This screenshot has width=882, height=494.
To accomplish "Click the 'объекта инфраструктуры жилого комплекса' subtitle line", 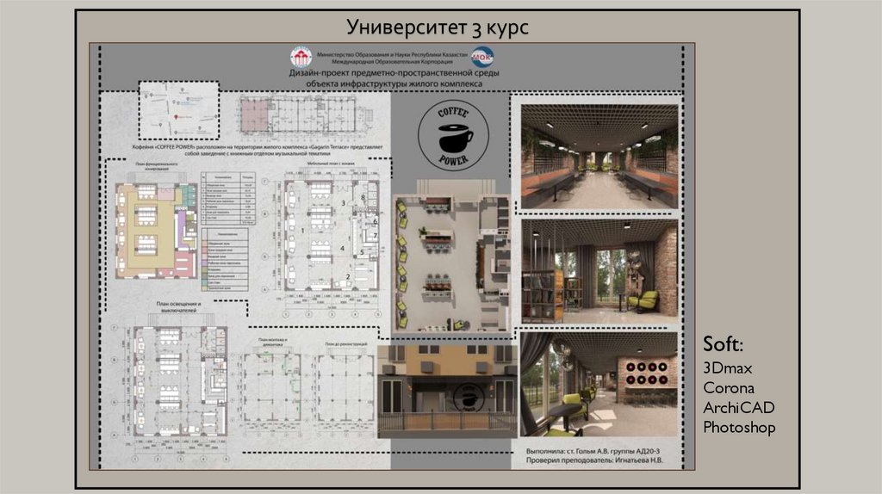I will [x=394, y=83].
